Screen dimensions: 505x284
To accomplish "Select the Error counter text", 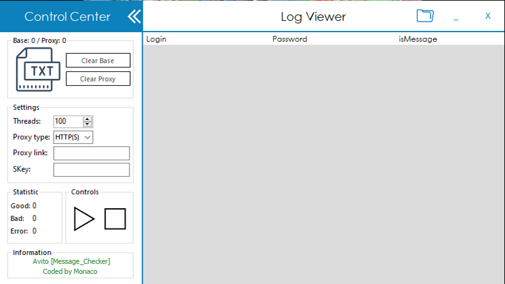I will click(x=23, y=231).
